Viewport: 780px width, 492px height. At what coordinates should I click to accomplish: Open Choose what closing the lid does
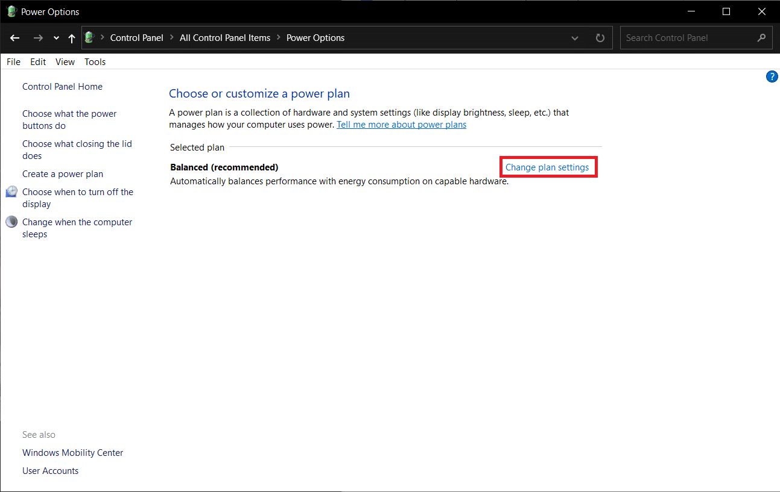click(x=77, y=149)
